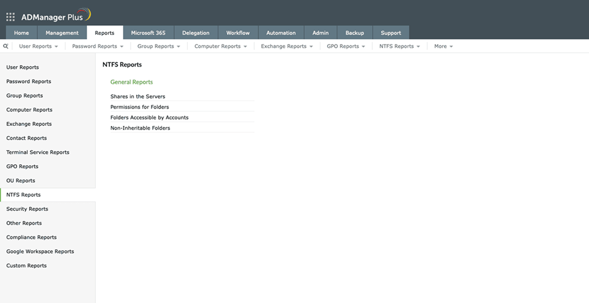Open the More dropdown menu

click(443, 46)
